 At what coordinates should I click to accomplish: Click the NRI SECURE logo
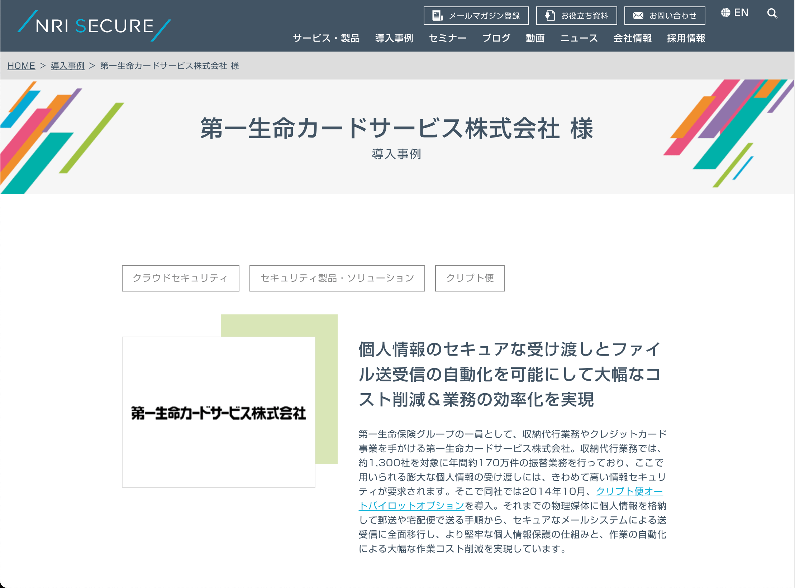coord(94,26)
